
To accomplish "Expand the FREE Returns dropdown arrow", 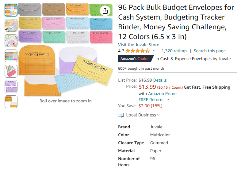I will (x=168, y=100).
